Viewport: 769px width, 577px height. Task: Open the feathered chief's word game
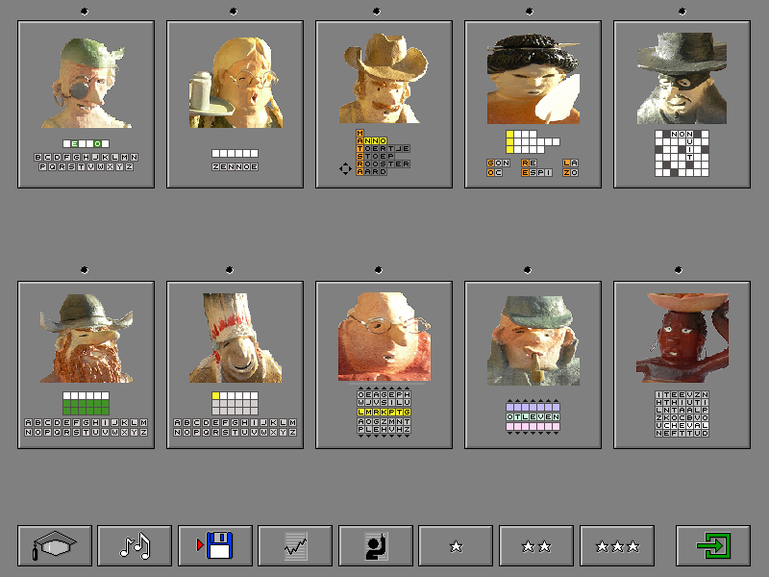(235, 364)
